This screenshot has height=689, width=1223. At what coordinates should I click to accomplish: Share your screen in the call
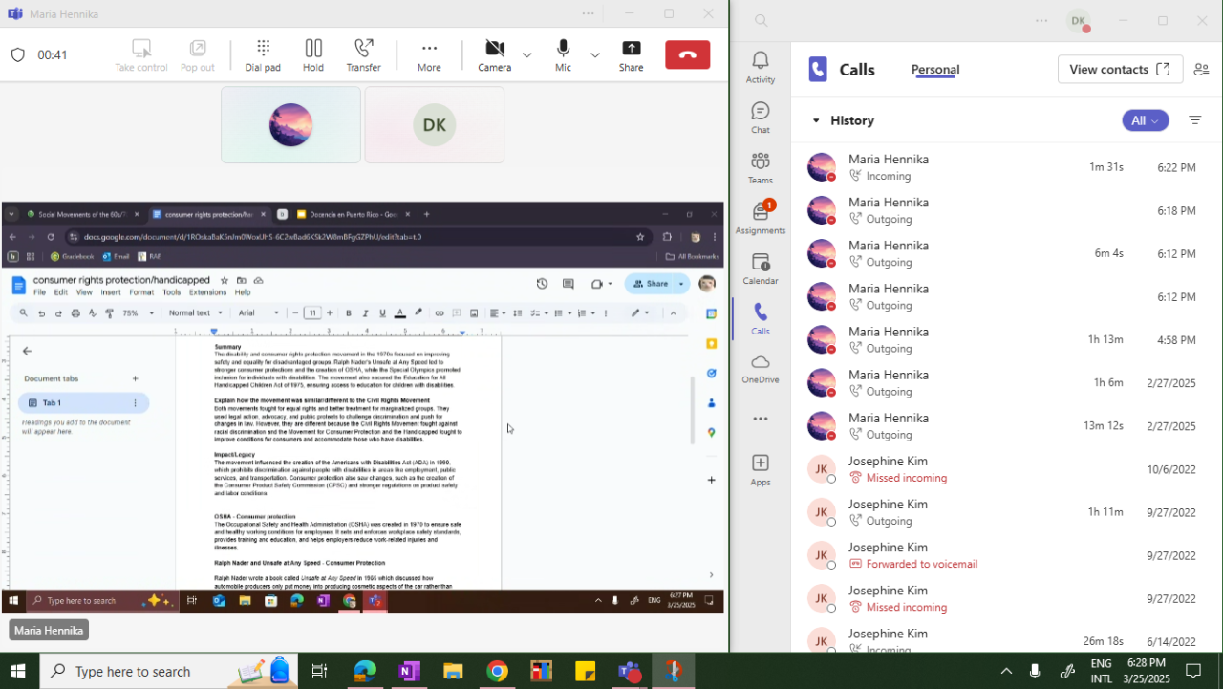click(x=631, y=55)
